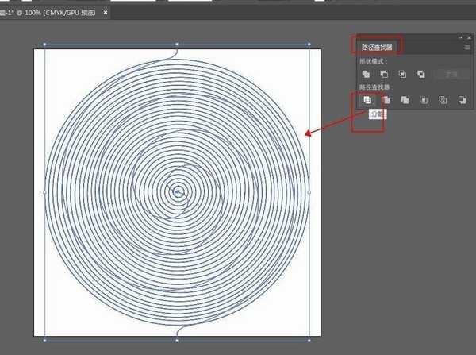Open the Pathfinder panel flyout menu
This screenshot has width=476, height=355.
(466, 48)
